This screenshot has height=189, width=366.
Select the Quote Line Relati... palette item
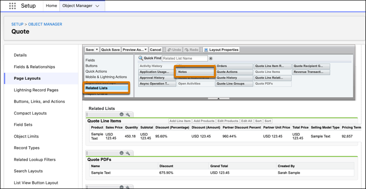tap(272, 78)
